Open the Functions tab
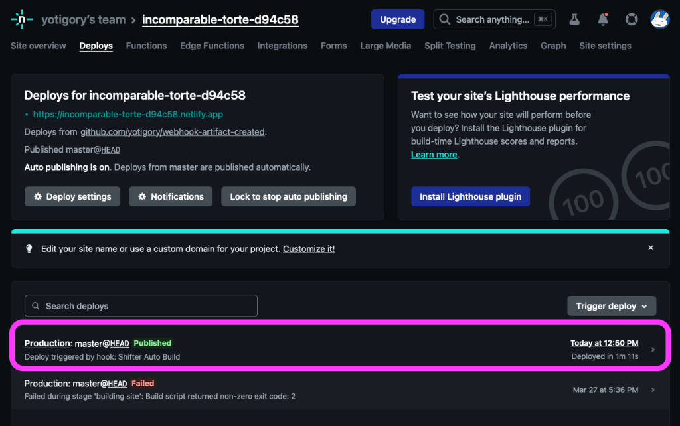This screenshot has width=680, height=426. click(x=146, y=46)
